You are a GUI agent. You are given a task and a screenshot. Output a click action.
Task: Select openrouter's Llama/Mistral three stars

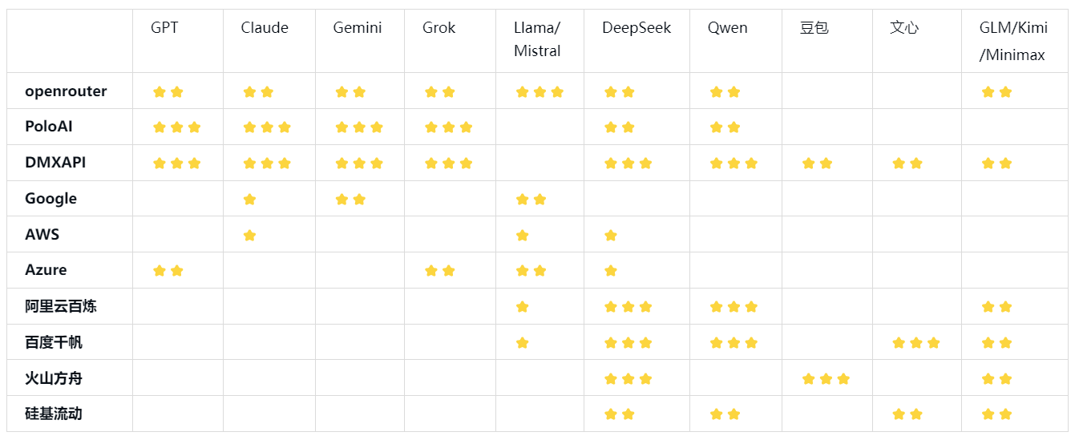point(540,92)
